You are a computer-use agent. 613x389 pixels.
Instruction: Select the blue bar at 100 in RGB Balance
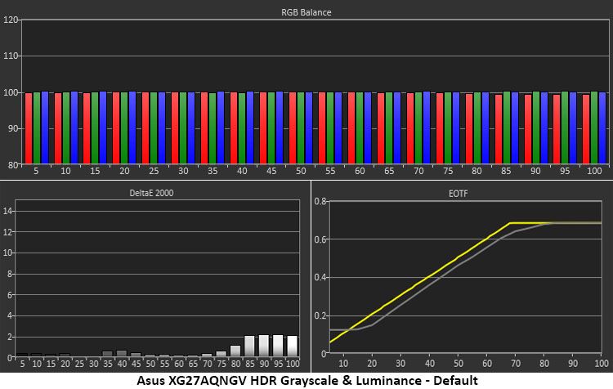[602, 127]
